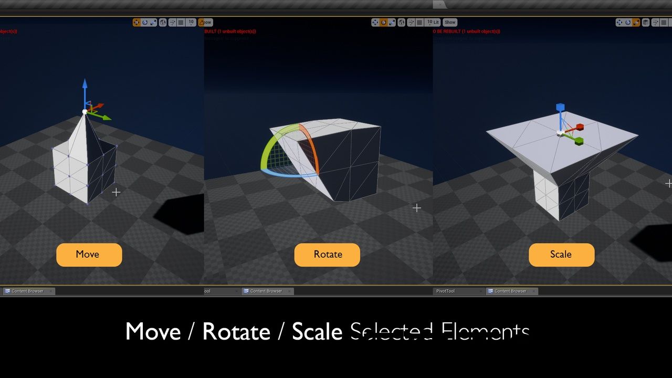Switch to the PivotTool tab
This screenshot has height=378, width=672.
(x=445, y=291)
